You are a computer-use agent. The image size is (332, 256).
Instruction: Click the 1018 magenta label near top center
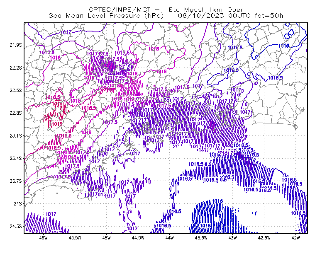(154, 49)
